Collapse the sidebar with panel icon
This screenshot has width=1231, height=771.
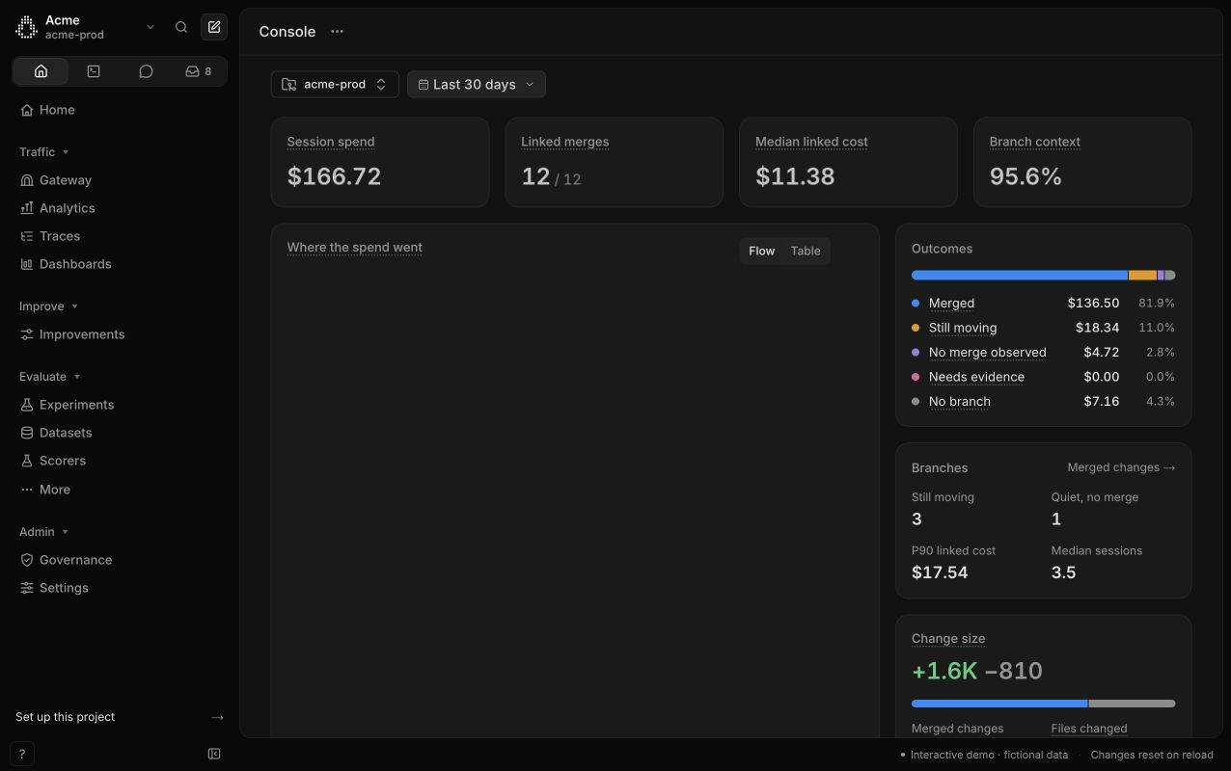click(214, 754)
